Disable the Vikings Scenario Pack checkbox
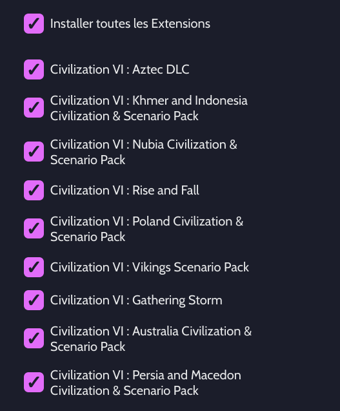The image size is (340, 411). [34, 267]
